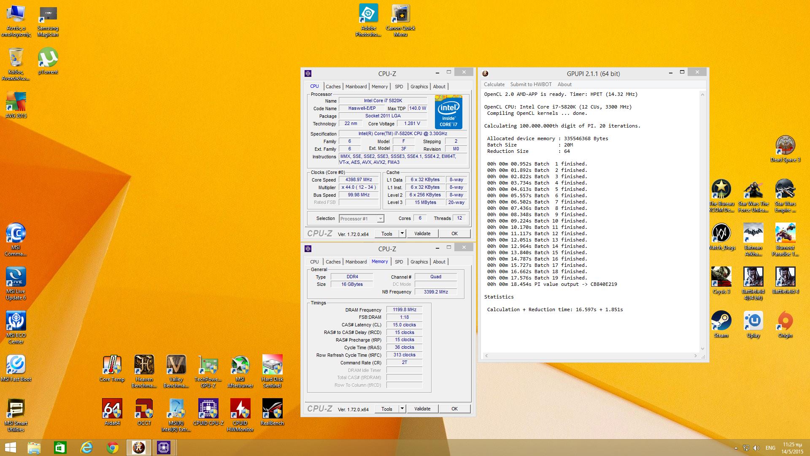Open the Adobe Photoshop desktop shortcut
Screen dimensions: 810x456
click(x=368, y=21)
